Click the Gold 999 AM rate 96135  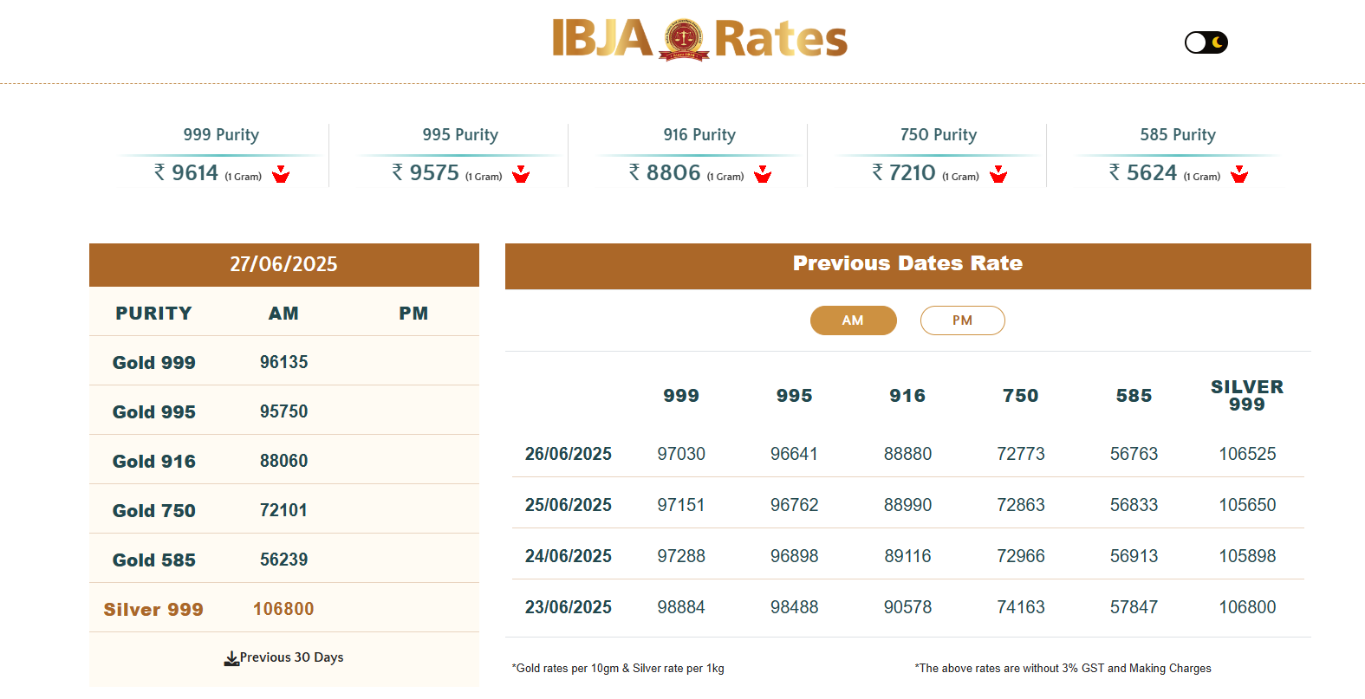(x=284, y=362)
